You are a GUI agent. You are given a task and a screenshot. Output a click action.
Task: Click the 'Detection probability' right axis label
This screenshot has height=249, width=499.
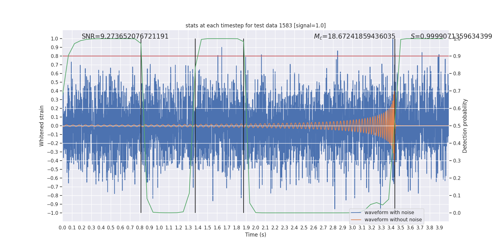tap(465, 126)
